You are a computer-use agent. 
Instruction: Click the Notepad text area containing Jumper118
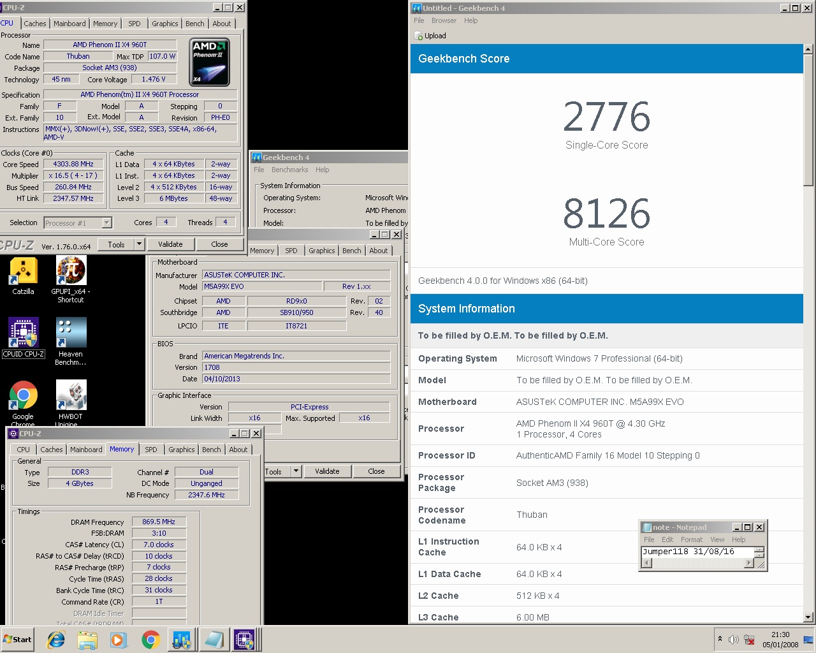[x=697, y=552]
